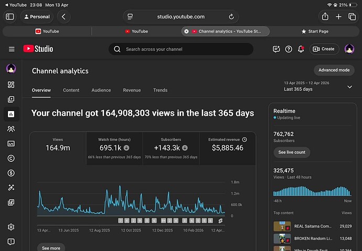Click the Advanced mode button
362x251 pixels.
point(334,70)
